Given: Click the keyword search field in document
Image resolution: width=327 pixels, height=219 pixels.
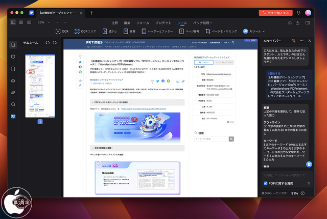Looking at the screenshot, I should [211, 139].
